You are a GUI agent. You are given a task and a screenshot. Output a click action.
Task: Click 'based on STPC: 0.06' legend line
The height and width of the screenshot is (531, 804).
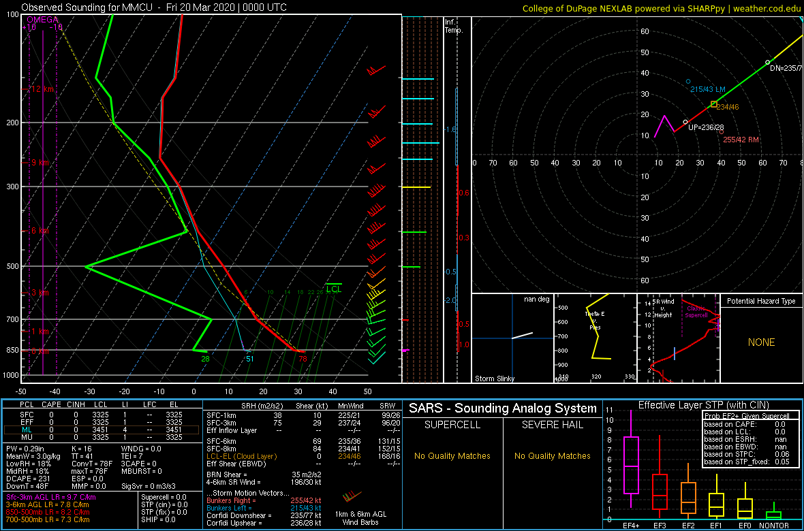[747, 453]
